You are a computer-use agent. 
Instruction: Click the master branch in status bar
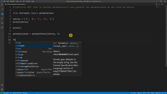click(6, 93)
